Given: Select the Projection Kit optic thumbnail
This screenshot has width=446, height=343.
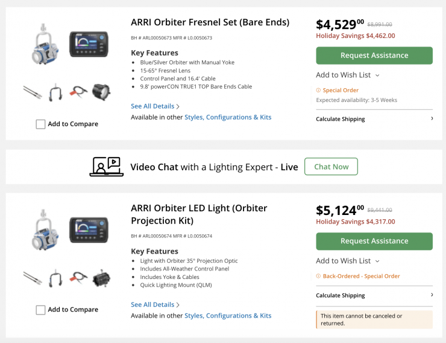Looking at the screenshot, I should pyautogui.click(x=101, y=278).
